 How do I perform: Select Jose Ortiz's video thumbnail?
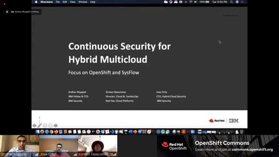click(58, 146)
